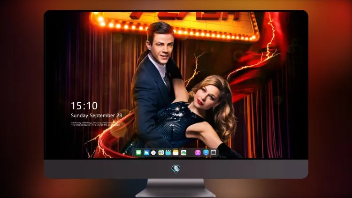This screenshot has height=198, width=352.
Task: Open the Camera app in the dock
Action: coord(214,152)
